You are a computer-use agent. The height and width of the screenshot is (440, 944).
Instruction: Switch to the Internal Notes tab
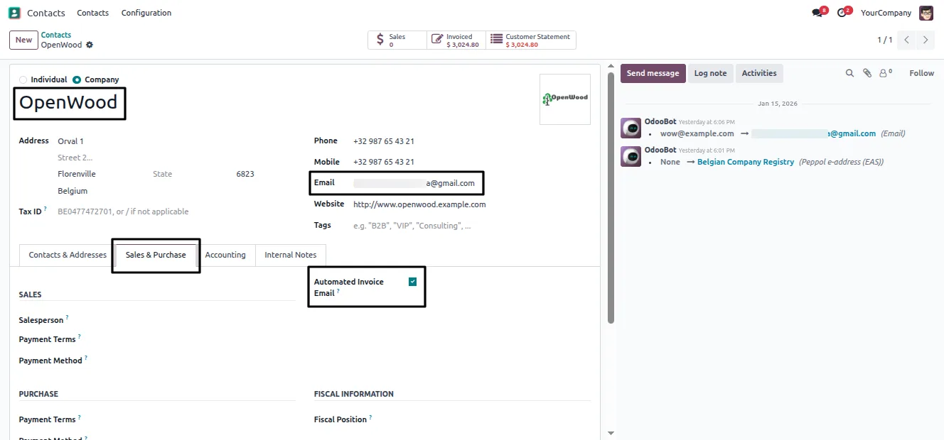[291, 255]
